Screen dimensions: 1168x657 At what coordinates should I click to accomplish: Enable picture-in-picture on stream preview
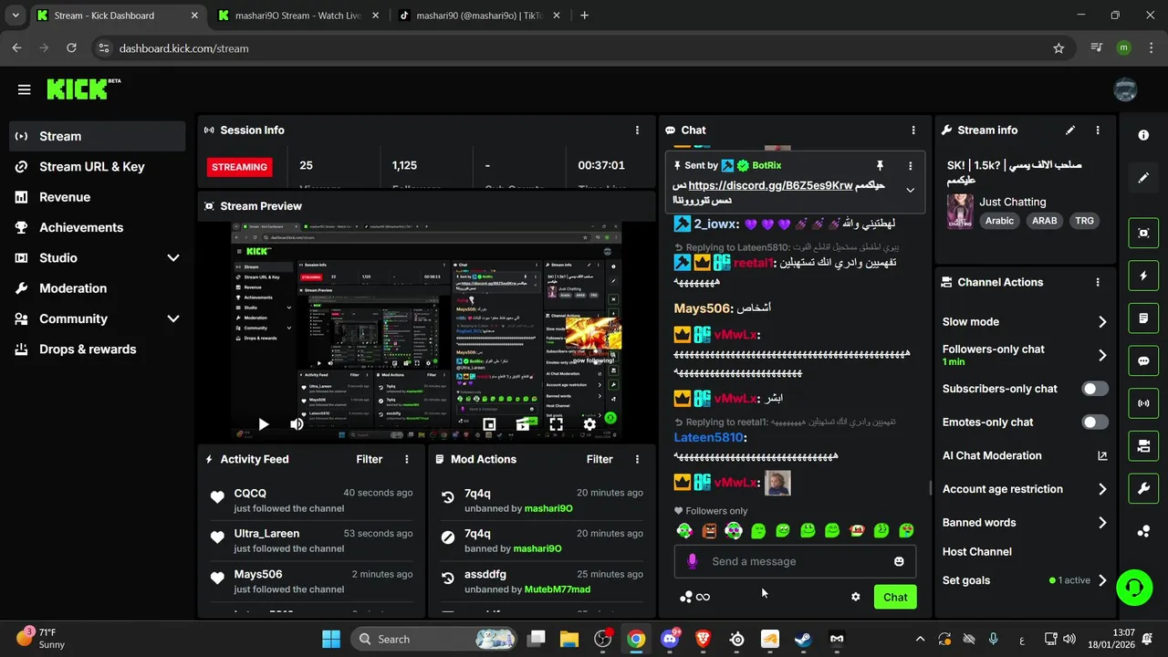489,424
